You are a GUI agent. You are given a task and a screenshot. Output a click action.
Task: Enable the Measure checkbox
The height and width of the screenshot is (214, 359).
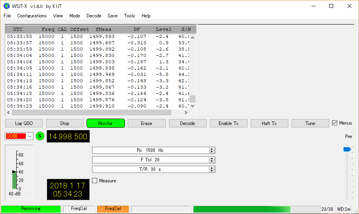(94, 181)
